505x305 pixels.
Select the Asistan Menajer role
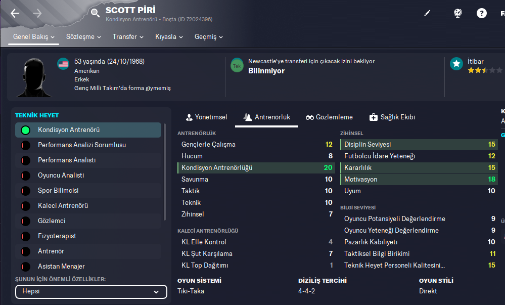61,267
